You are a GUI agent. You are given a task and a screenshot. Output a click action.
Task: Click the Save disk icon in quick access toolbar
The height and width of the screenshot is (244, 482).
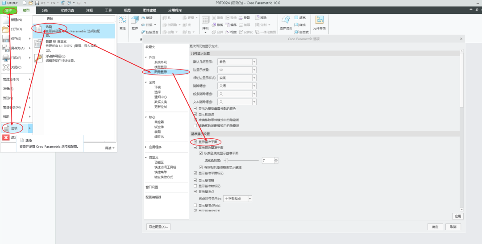(x=37, y=3)
